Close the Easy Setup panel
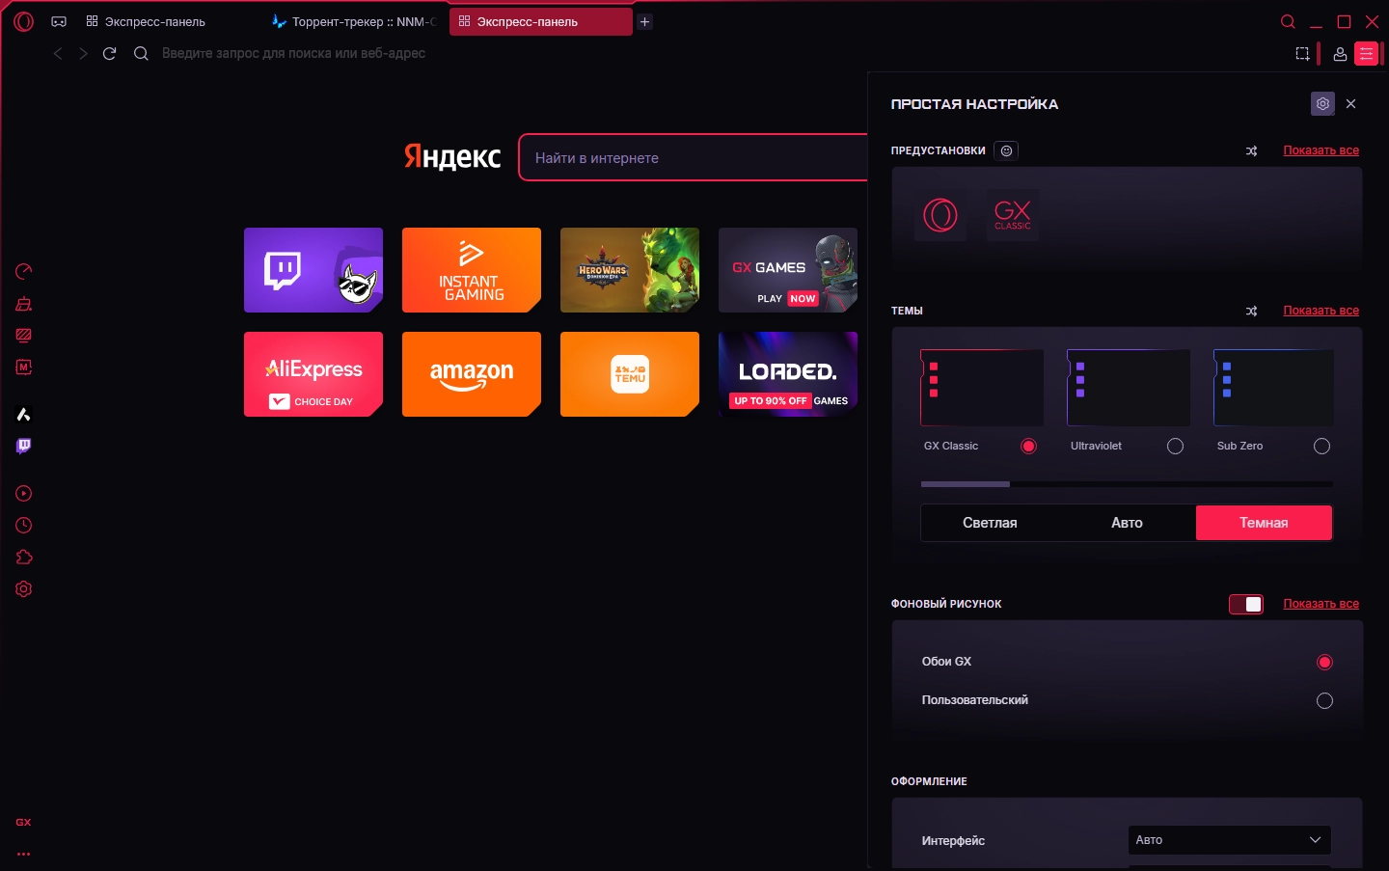Screen dimensions: 1389x871 coord(1350,103)
